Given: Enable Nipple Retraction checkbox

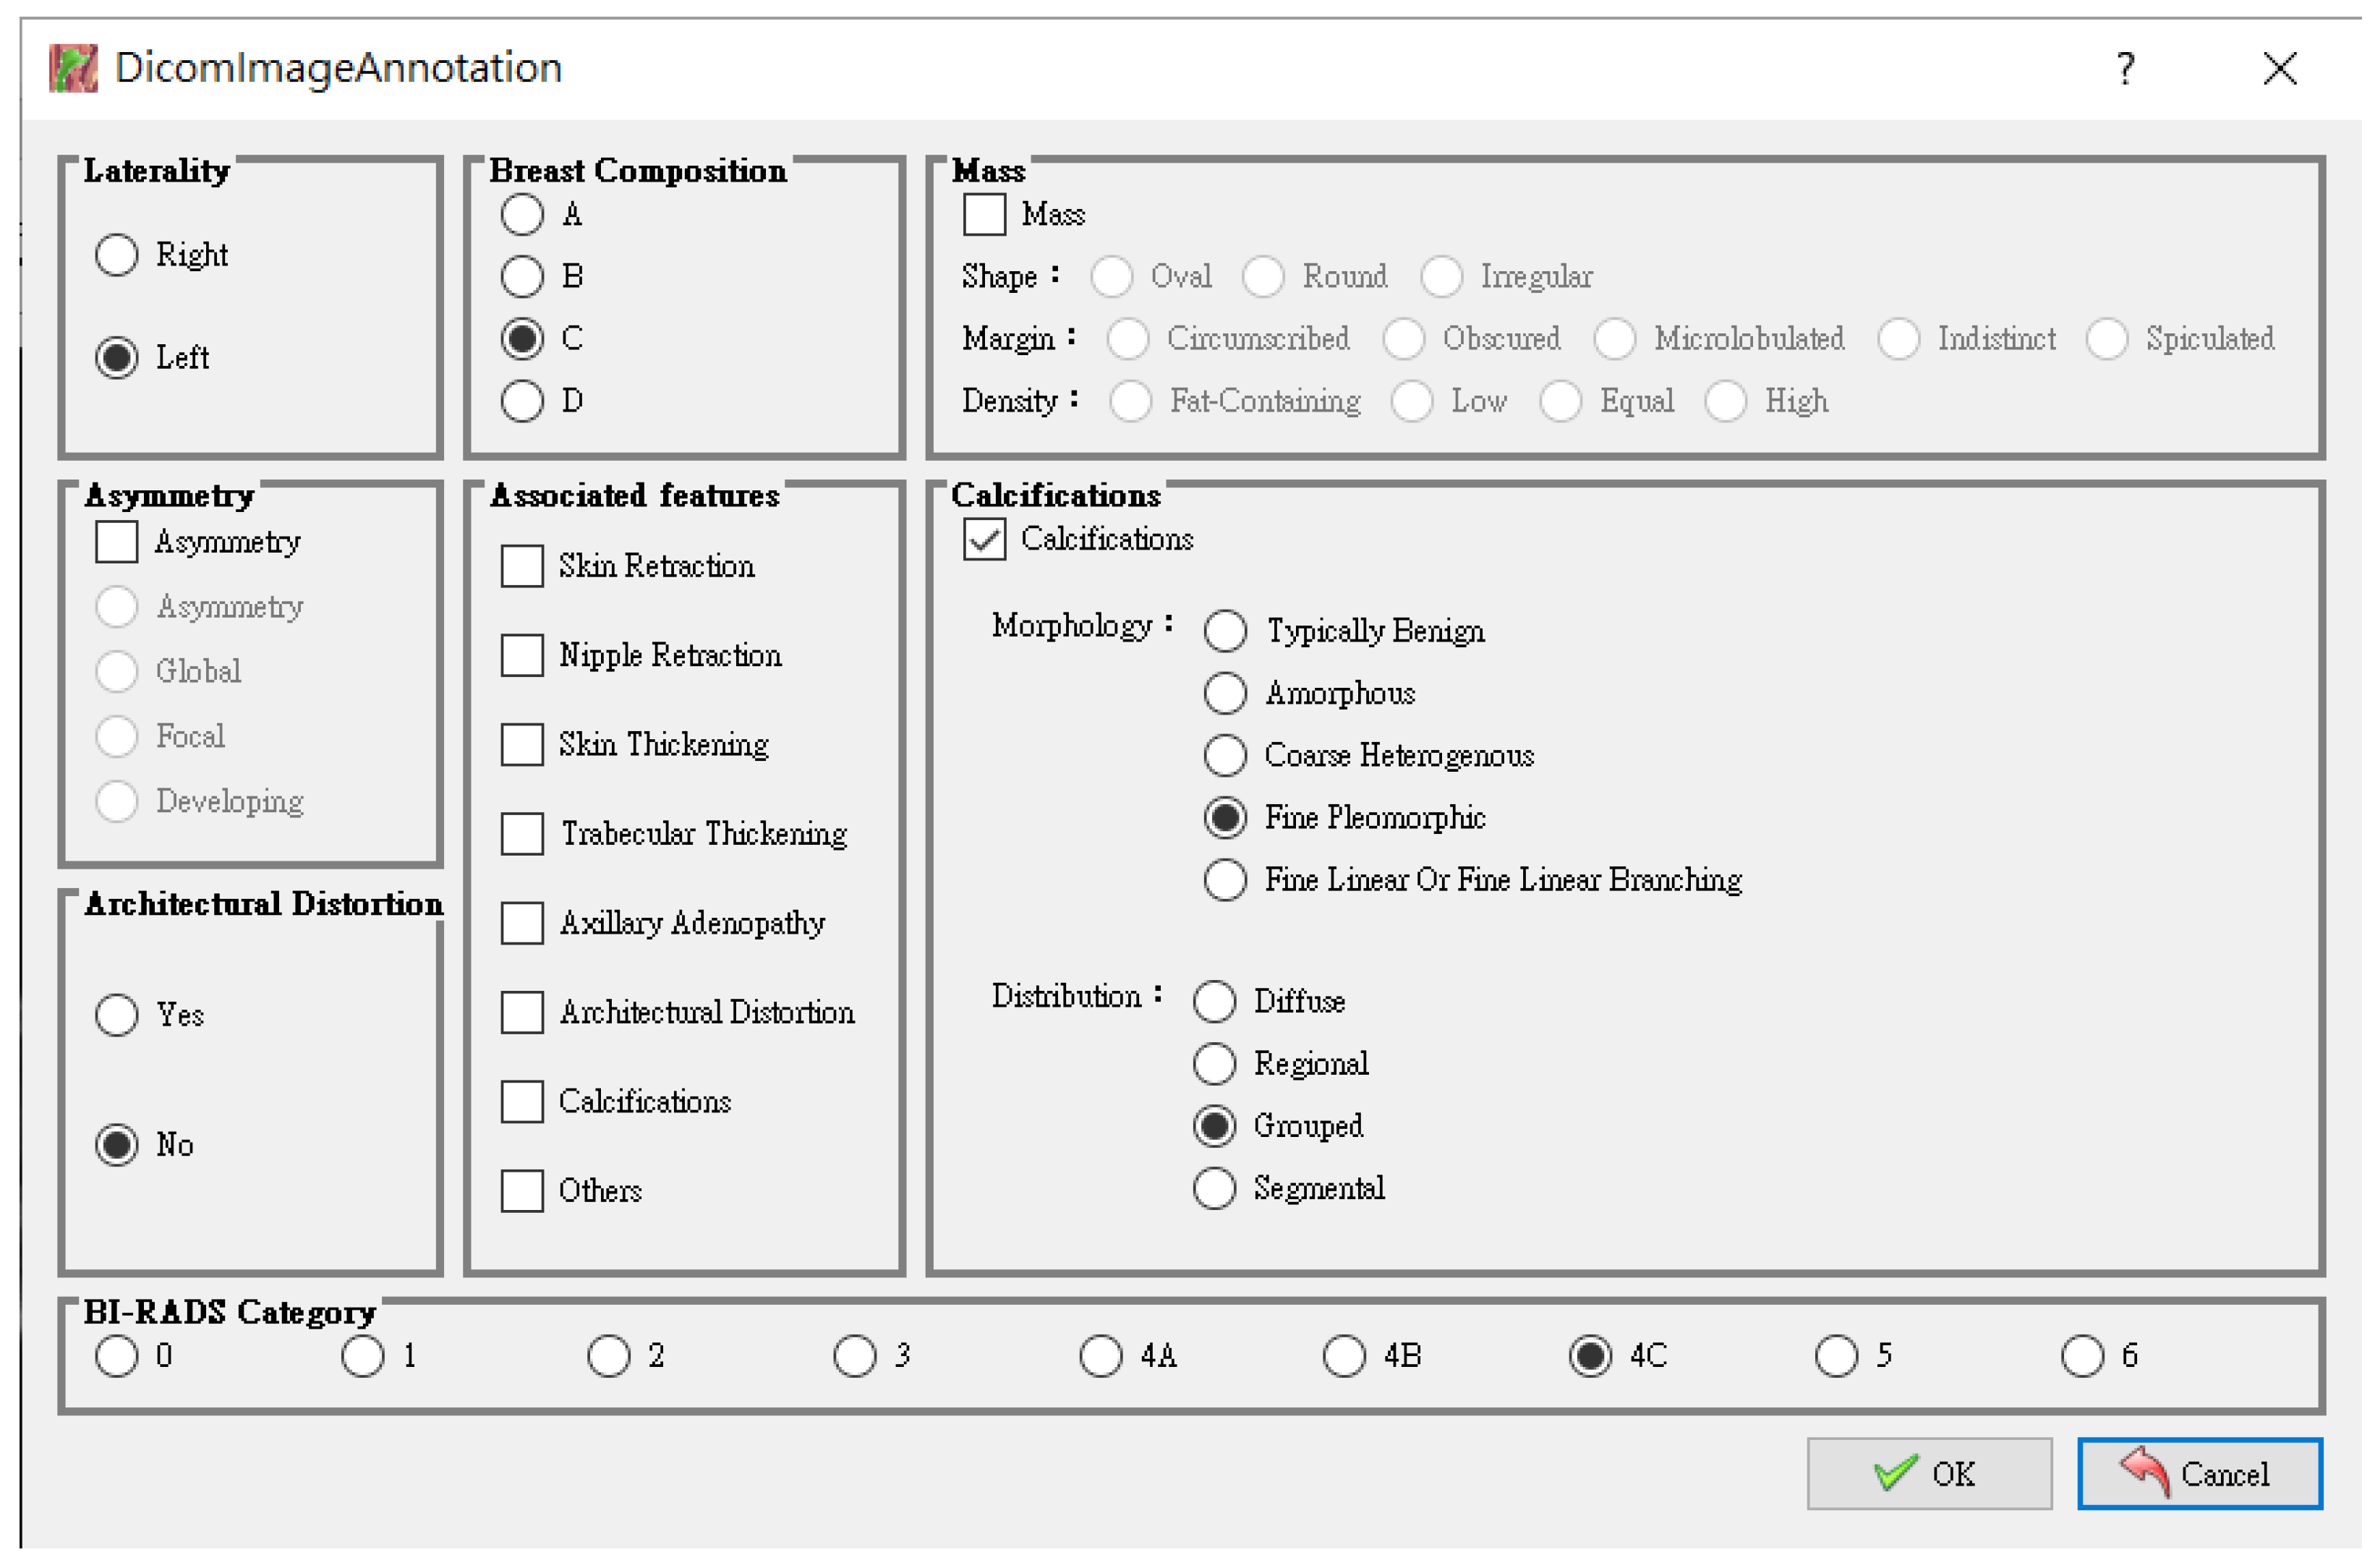Looking at the screenshot, I should tap(523, 656).
